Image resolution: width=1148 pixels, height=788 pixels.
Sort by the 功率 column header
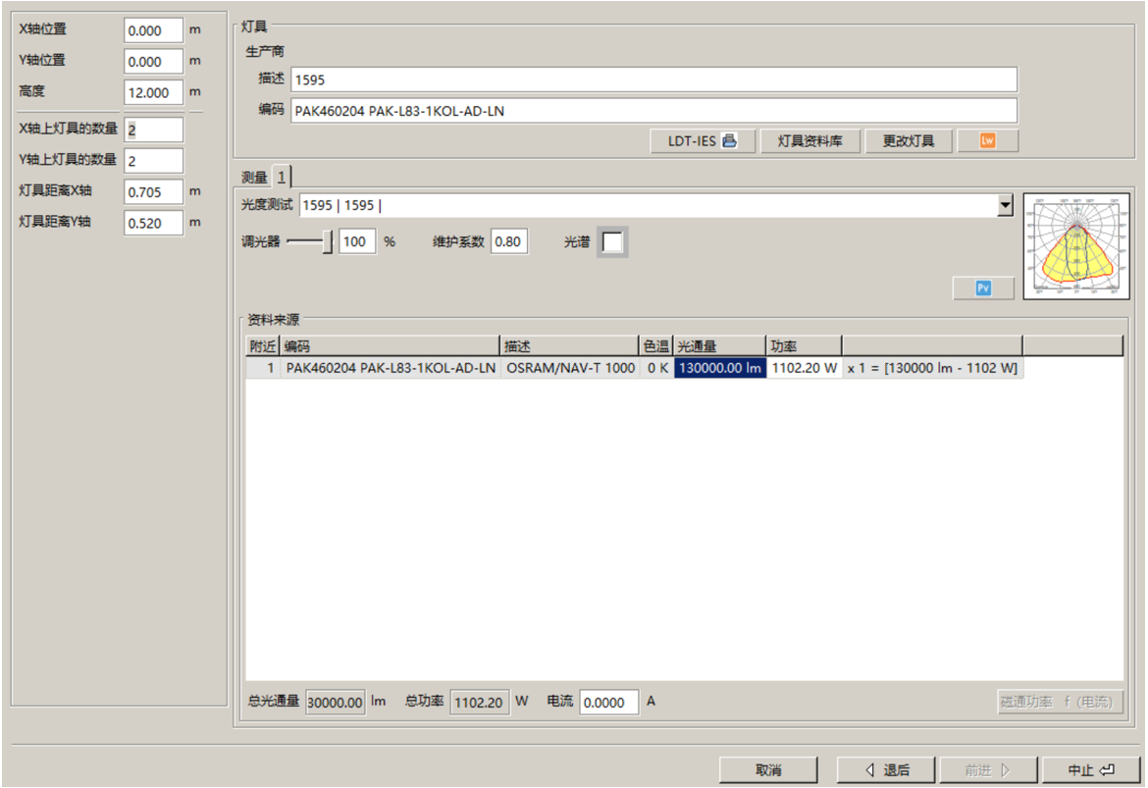pyautogui.click(x=803, y=345)
